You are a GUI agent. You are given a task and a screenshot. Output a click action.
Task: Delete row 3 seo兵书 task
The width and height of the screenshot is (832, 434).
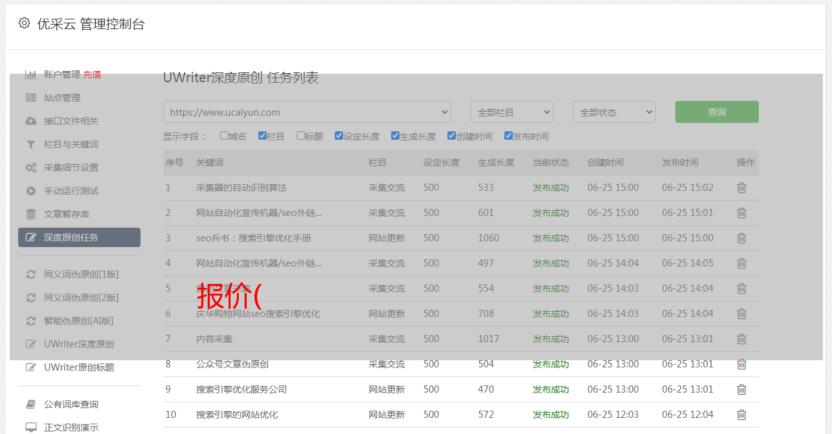pos(741,238)
